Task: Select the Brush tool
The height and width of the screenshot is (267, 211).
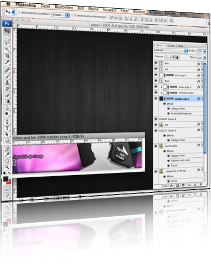Action: pos(7,76)
